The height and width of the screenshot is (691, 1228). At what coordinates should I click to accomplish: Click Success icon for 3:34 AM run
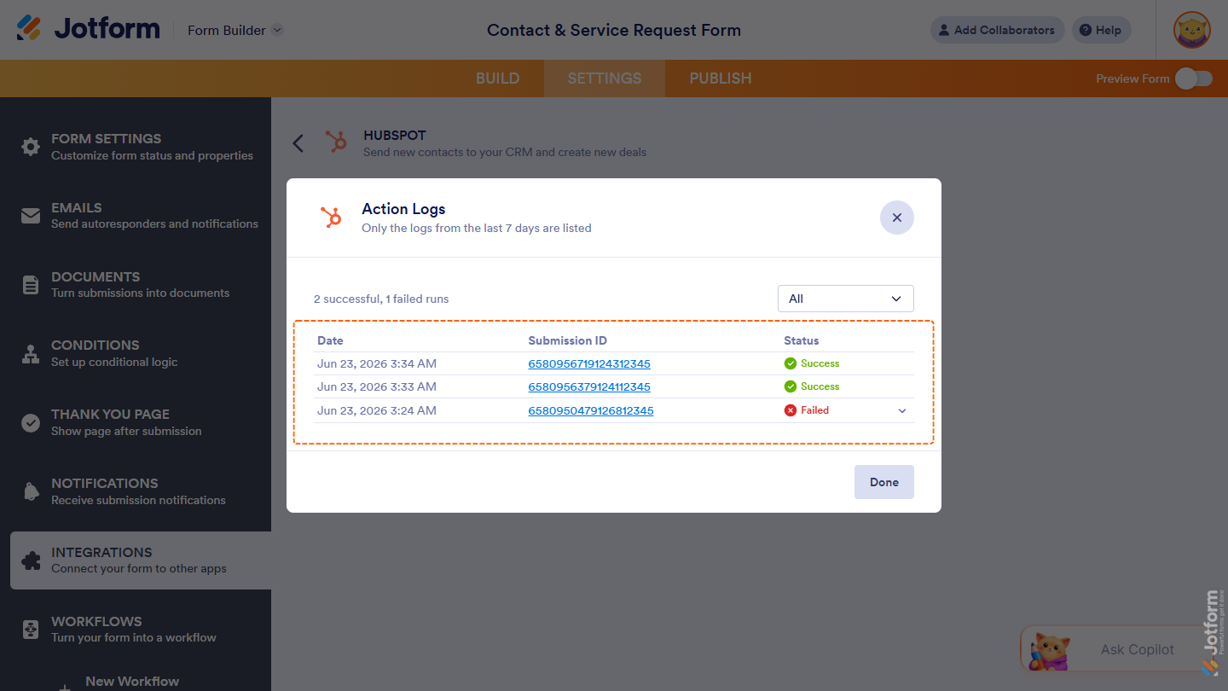[791, 363]
